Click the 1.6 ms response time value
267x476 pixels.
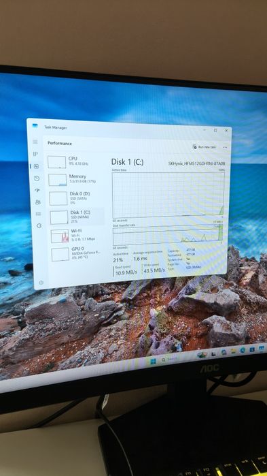pyautogui.click(x=140, y=259)
